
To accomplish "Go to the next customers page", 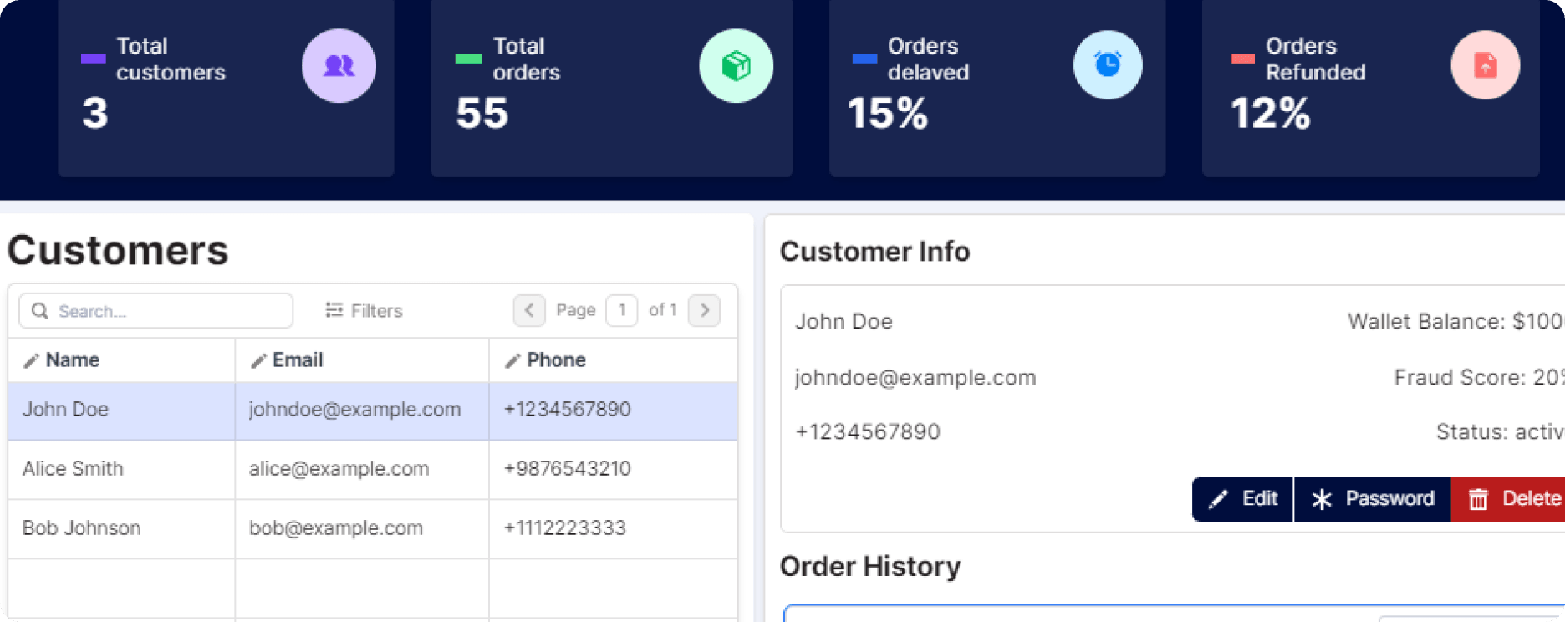I will (x=704, y=310).
